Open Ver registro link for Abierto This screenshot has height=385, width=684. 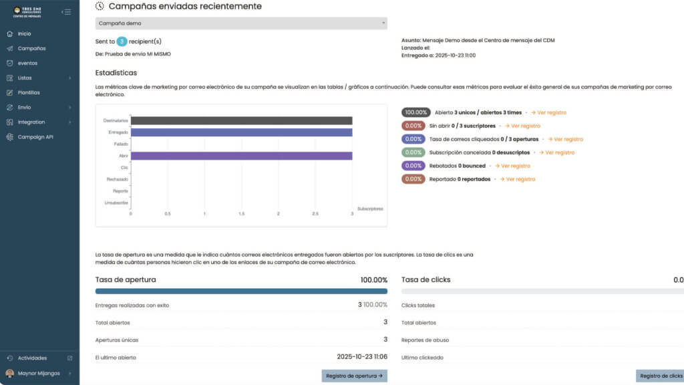point(548,112)
